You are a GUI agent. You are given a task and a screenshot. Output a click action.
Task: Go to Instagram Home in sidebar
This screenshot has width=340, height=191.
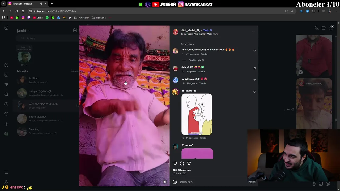(6, 65)
